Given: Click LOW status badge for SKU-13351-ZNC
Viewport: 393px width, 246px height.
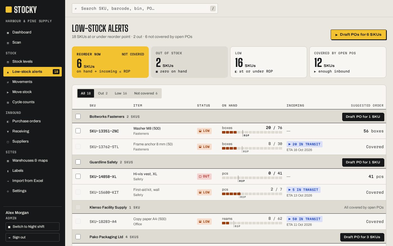Looking at the screenshot, I should click(x=204, y=131).
